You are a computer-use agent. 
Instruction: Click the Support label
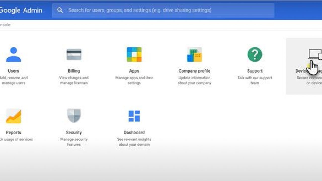255,71
